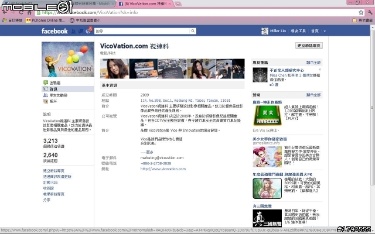Show all recommended pages link

[313, 63]
